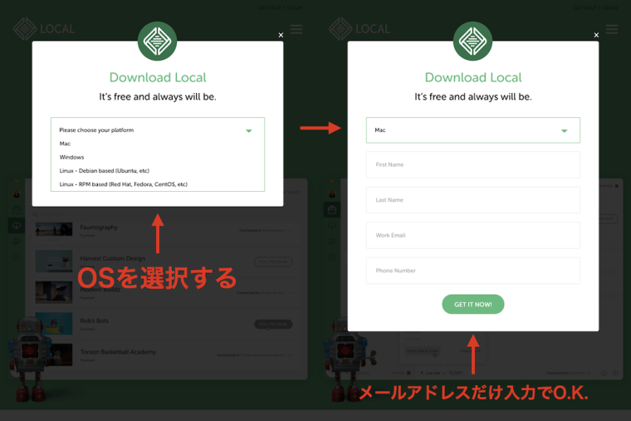631x421 pixels.
Task: Click the Phone Number field
Action: (473, 271)
